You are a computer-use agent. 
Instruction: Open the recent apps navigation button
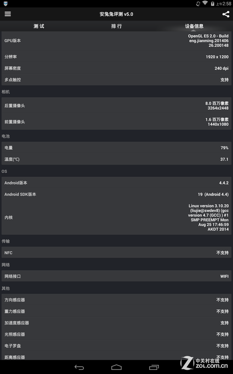(154, 367)
